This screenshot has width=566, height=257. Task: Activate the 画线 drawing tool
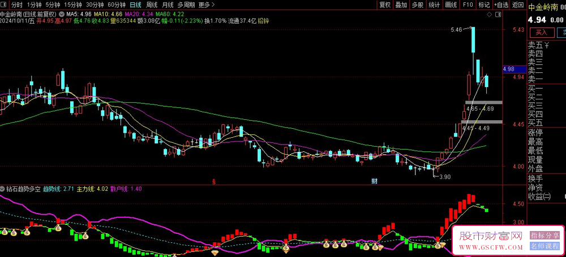pyautogui.click(x=451, y=5)
